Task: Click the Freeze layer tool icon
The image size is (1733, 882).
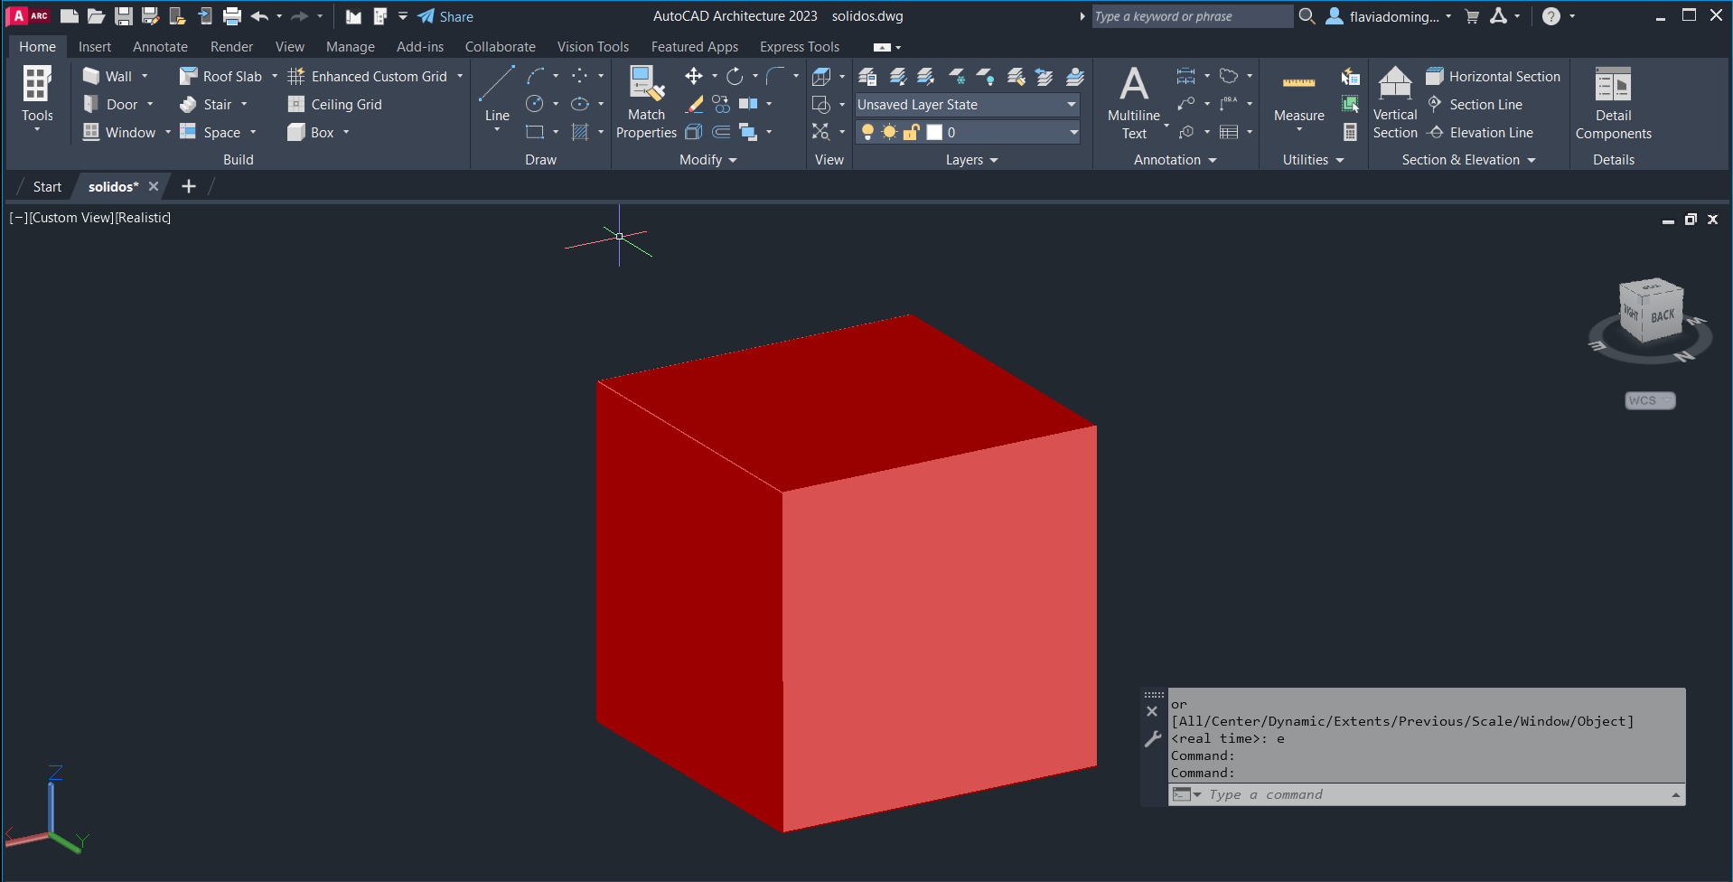Action: [957, 76]
